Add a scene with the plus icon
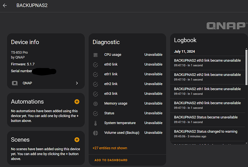 [77, 140]
